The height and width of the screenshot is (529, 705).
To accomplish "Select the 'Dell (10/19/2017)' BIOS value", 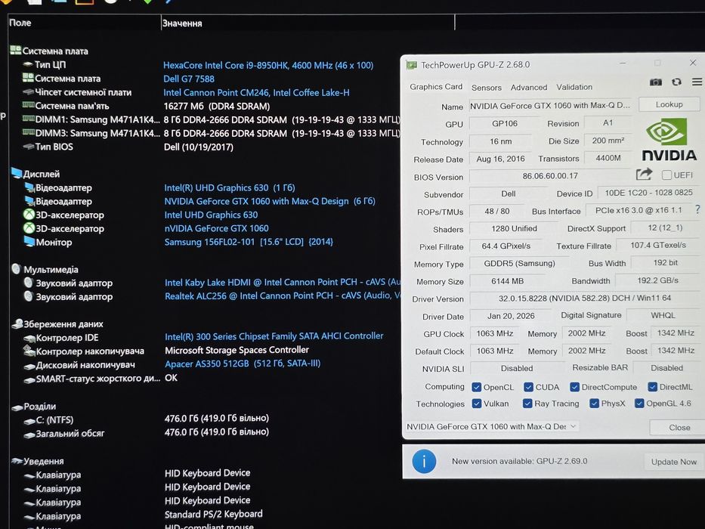I will coord(198,147).
